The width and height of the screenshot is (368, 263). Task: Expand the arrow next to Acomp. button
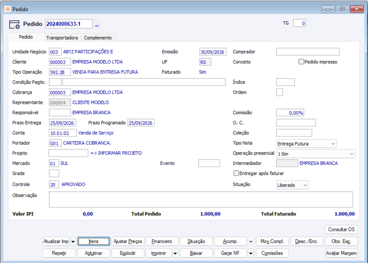coord(251,241)
